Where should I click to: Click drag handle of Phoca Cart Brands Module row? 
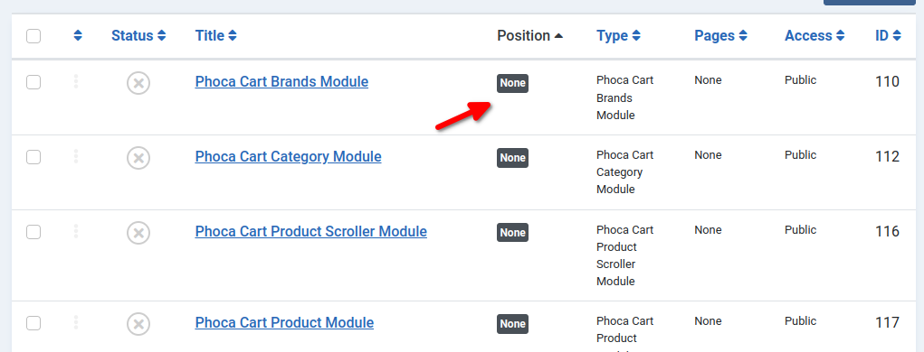pos(76,82)
